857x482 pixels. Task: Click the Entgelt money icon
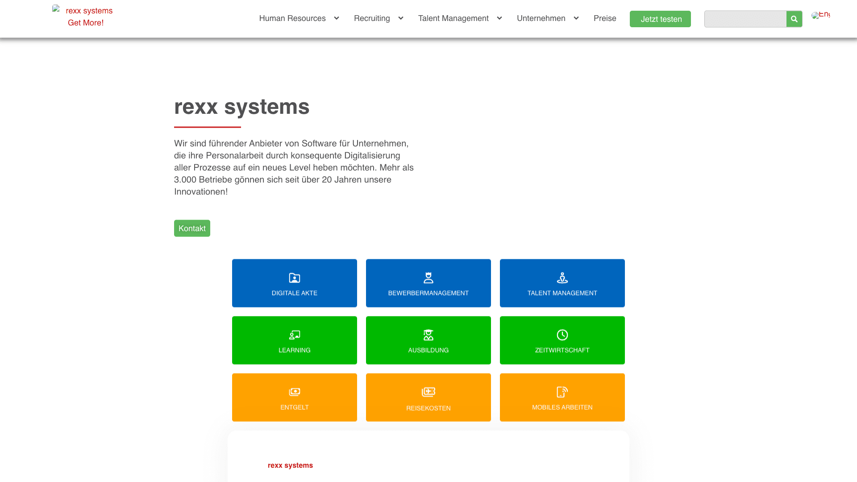(x=295, y=392)
